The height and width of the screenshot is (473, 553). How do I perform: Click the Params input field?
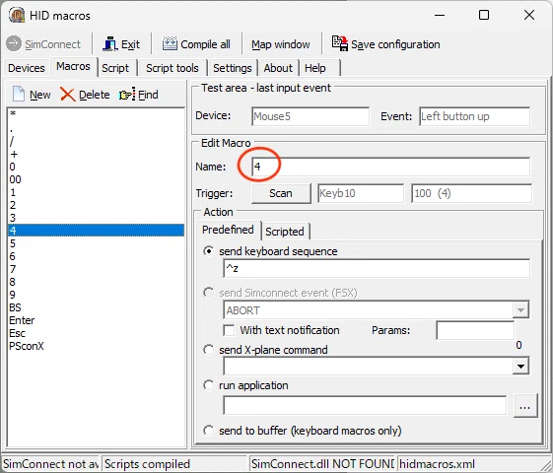[475, 330]
